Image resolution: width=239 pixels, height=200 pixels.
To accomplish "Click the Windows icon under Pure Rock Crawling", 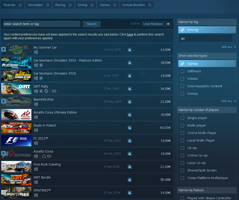I will click(36, 169).
